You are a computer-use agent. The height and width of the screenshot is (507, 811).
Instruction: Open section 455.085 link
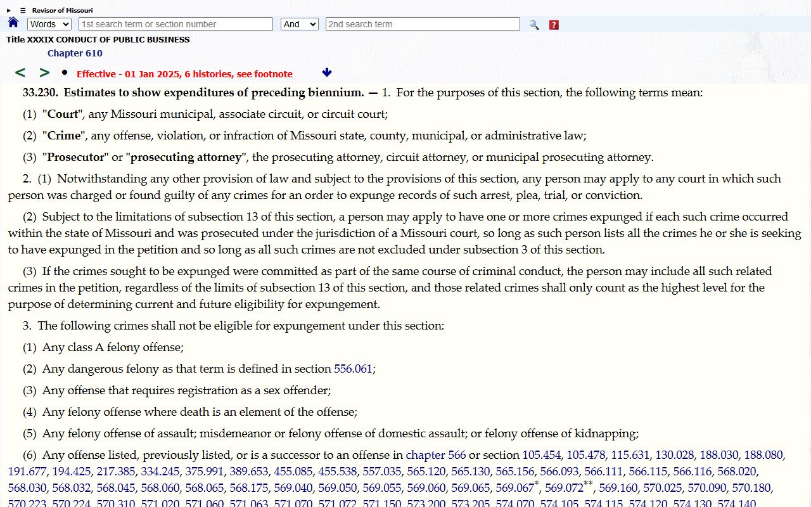[293, 472]
